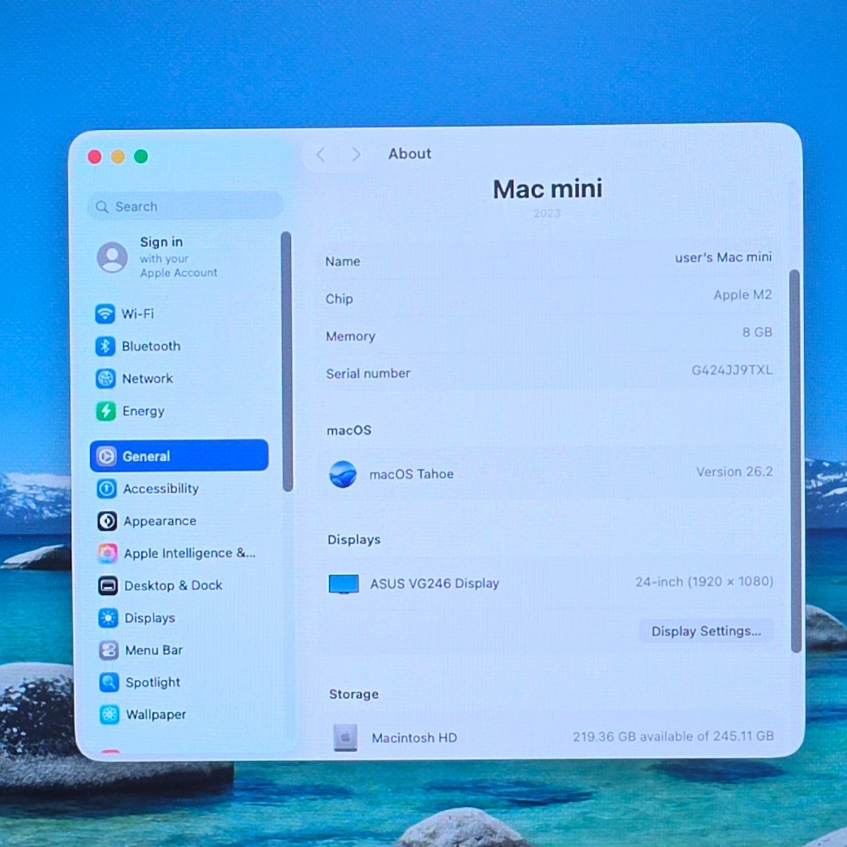The width and height of the screenshot is (847, 847).
Task: Click the sidebar scrollbar
Action: coord(287,361)
